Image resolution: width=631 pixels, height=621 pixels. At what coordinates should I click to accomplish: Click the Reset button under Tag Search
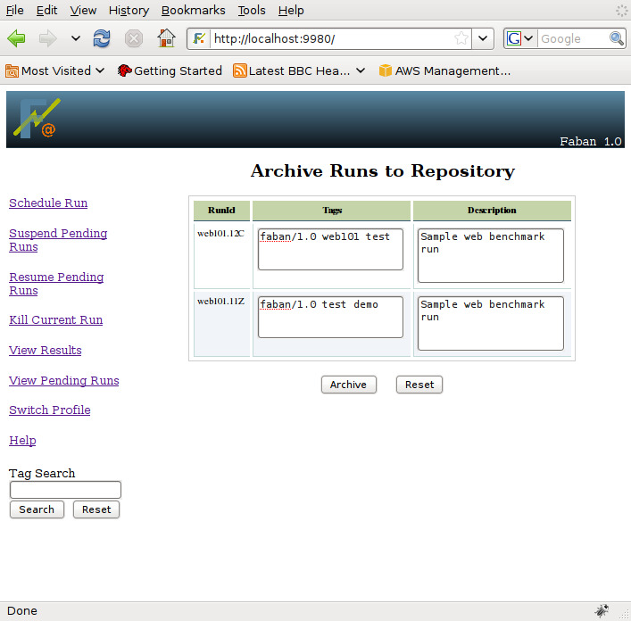point(96,509)
